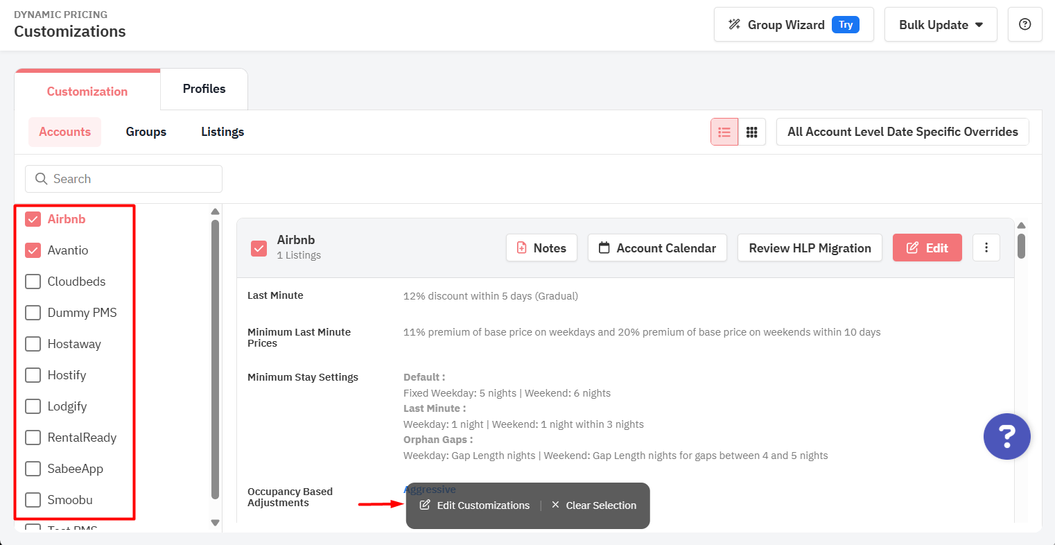This screenshot has height=545, width=1055.
Task: Switch to grid view icon
Action: click(x=751, y=132)
